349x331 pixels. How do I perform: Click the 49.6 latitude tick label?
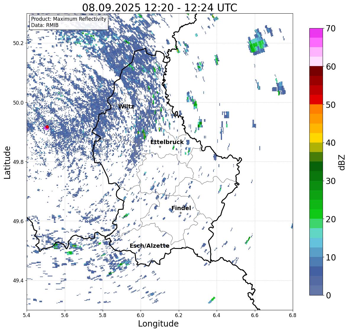[x=18, y=221]
